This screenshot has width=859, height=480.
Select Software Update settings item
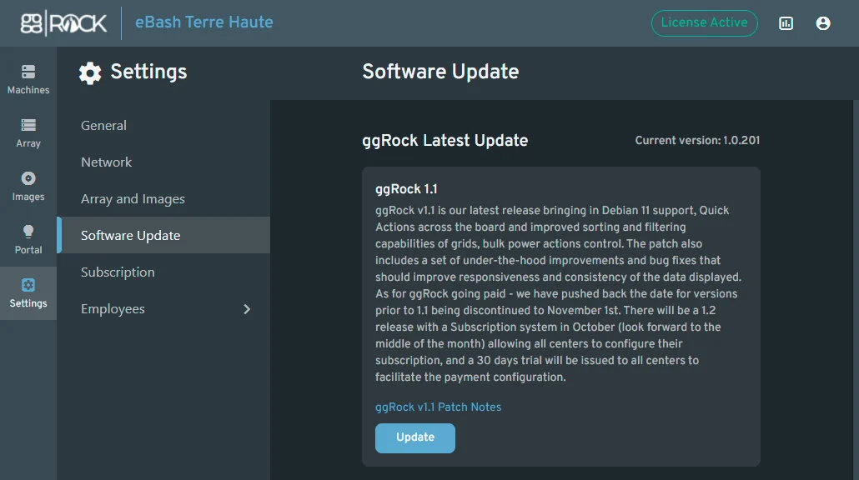point(163,235)
